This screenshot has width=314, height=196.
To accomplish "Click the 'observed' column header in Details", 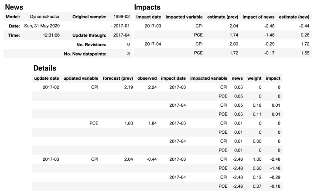I will 147,78.
